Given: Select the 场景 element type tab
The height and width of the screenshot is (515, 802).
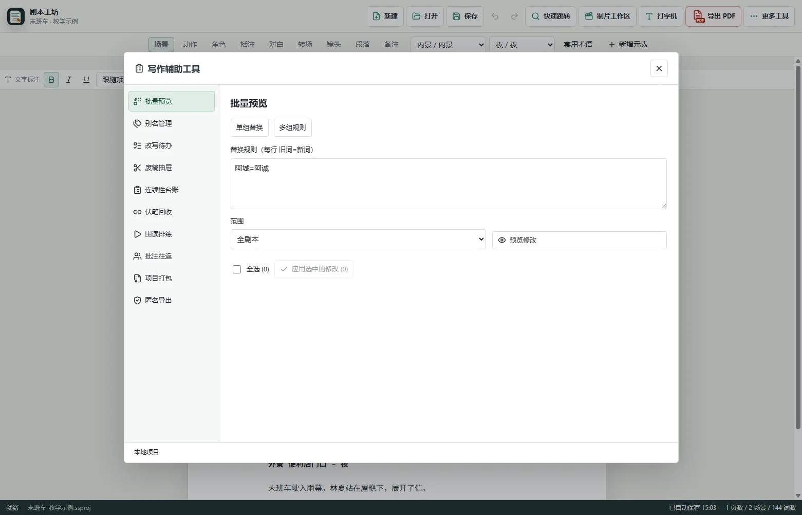Looking at the screenshot, I should click(x=161, y=44).
